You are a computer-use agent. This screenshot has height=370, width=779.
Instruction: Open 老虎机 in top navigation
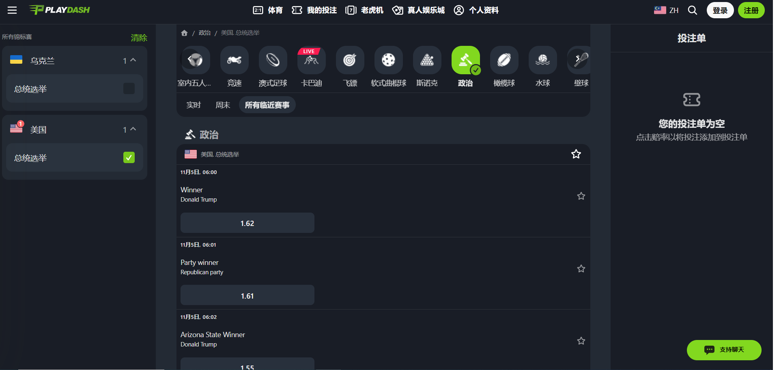coord(364,10)
